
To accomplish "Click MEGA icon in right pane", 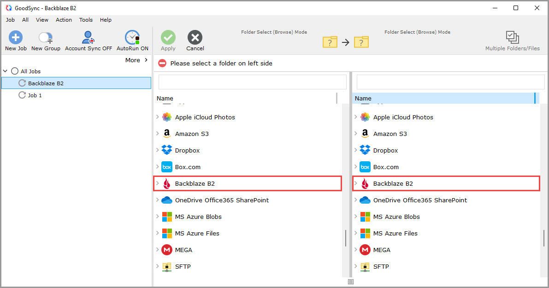I will 365,250.
